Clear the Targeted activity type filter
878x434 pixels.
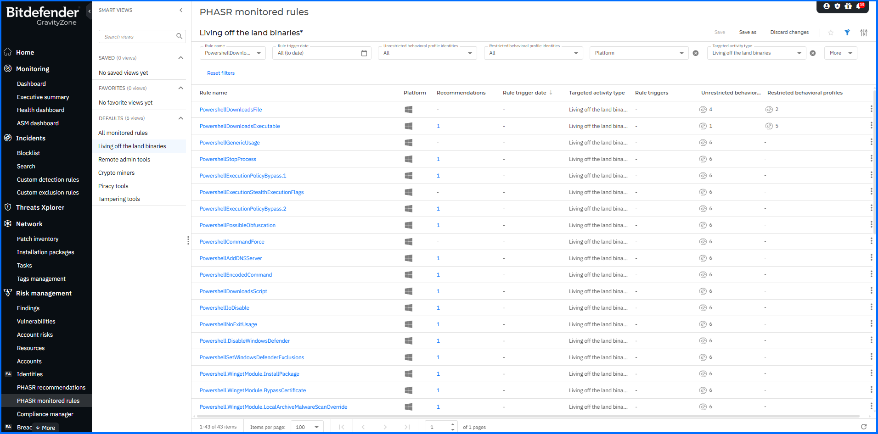[813, 53]
